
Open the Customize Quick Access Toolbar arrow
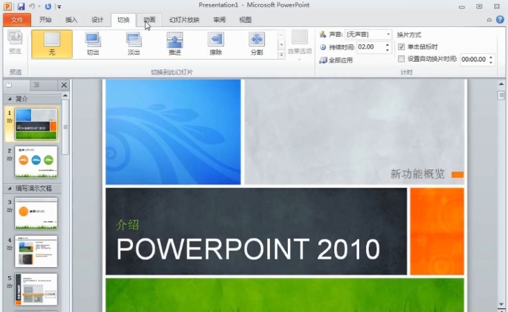[x=59, y=6]
